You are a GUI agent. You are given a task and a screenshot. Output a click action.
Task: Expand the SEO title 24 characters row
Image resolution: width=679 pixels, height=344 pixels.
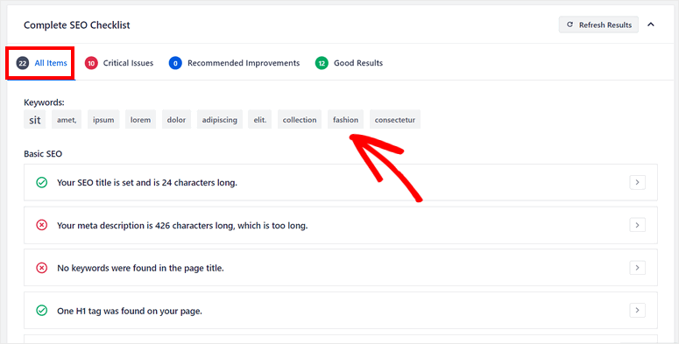tap(638, 183)
